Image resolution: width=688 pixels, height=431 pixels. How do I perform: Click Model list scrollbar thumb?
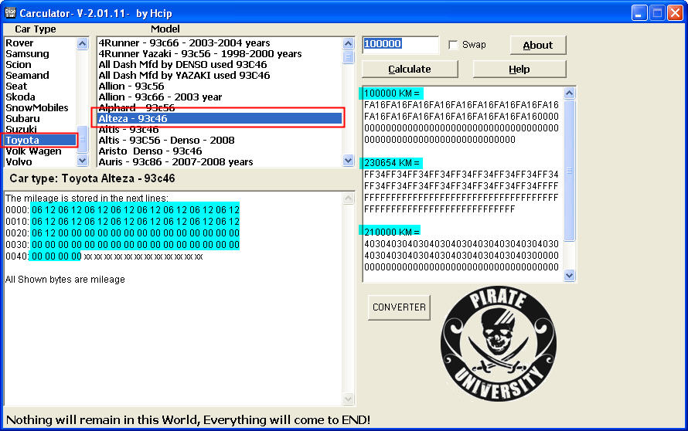(348, 57)
